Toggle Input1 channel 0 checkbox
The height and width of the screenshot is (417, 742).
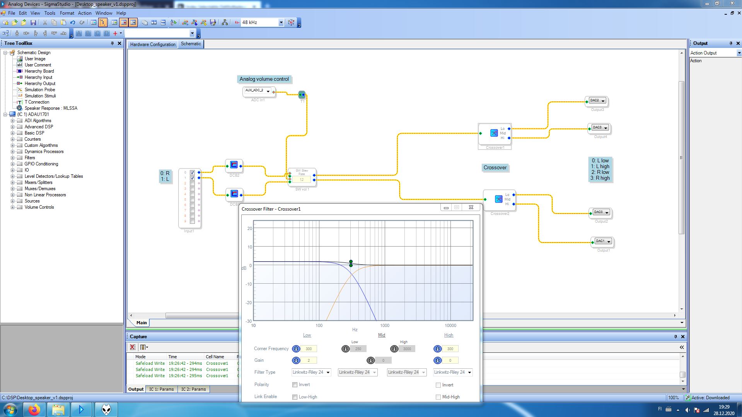point(192,172)
